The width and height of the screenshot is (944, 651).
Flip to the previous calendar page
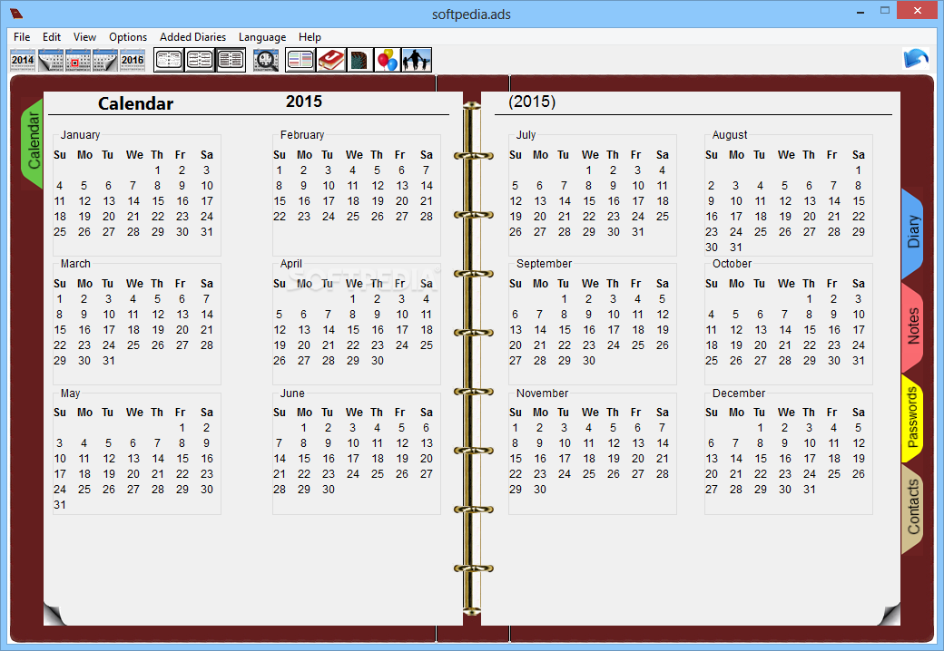[x=51, y=60]
